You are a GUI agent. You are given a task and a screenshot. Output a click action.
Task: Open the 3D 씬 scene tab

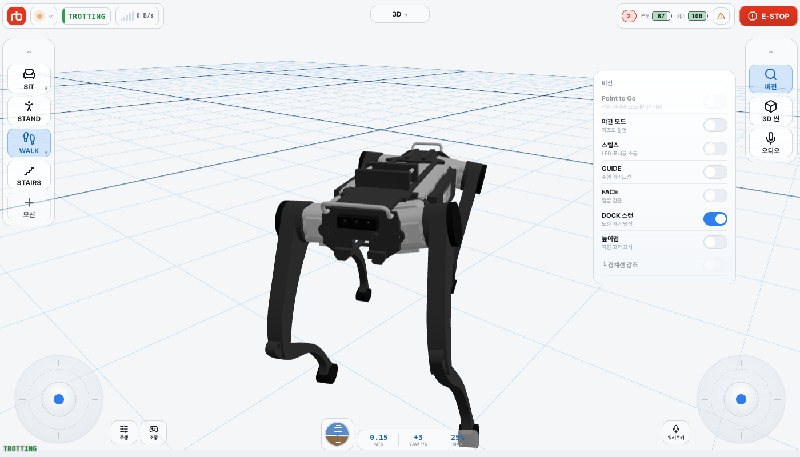point(771,111)
